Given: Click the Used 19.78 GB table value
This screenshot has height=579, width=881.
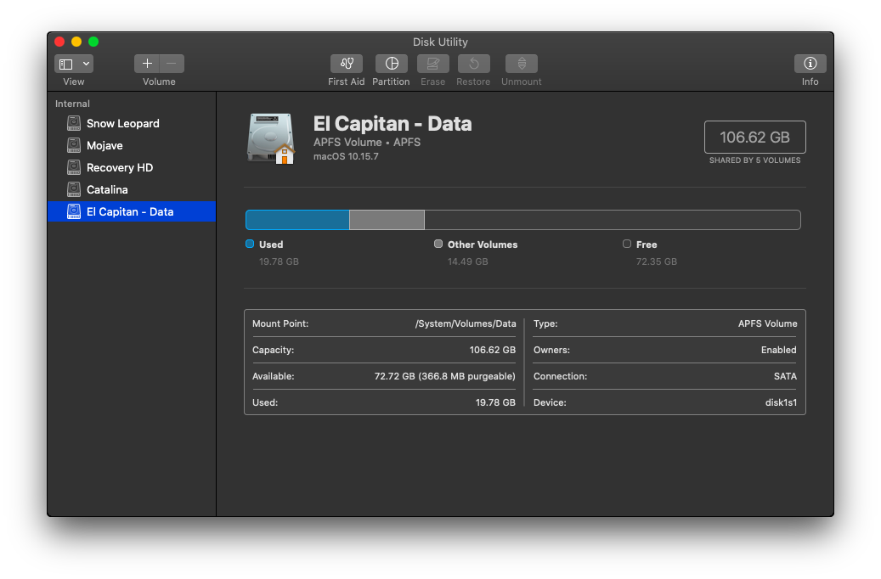Looking at the screenshot, I should coord(495,402).
